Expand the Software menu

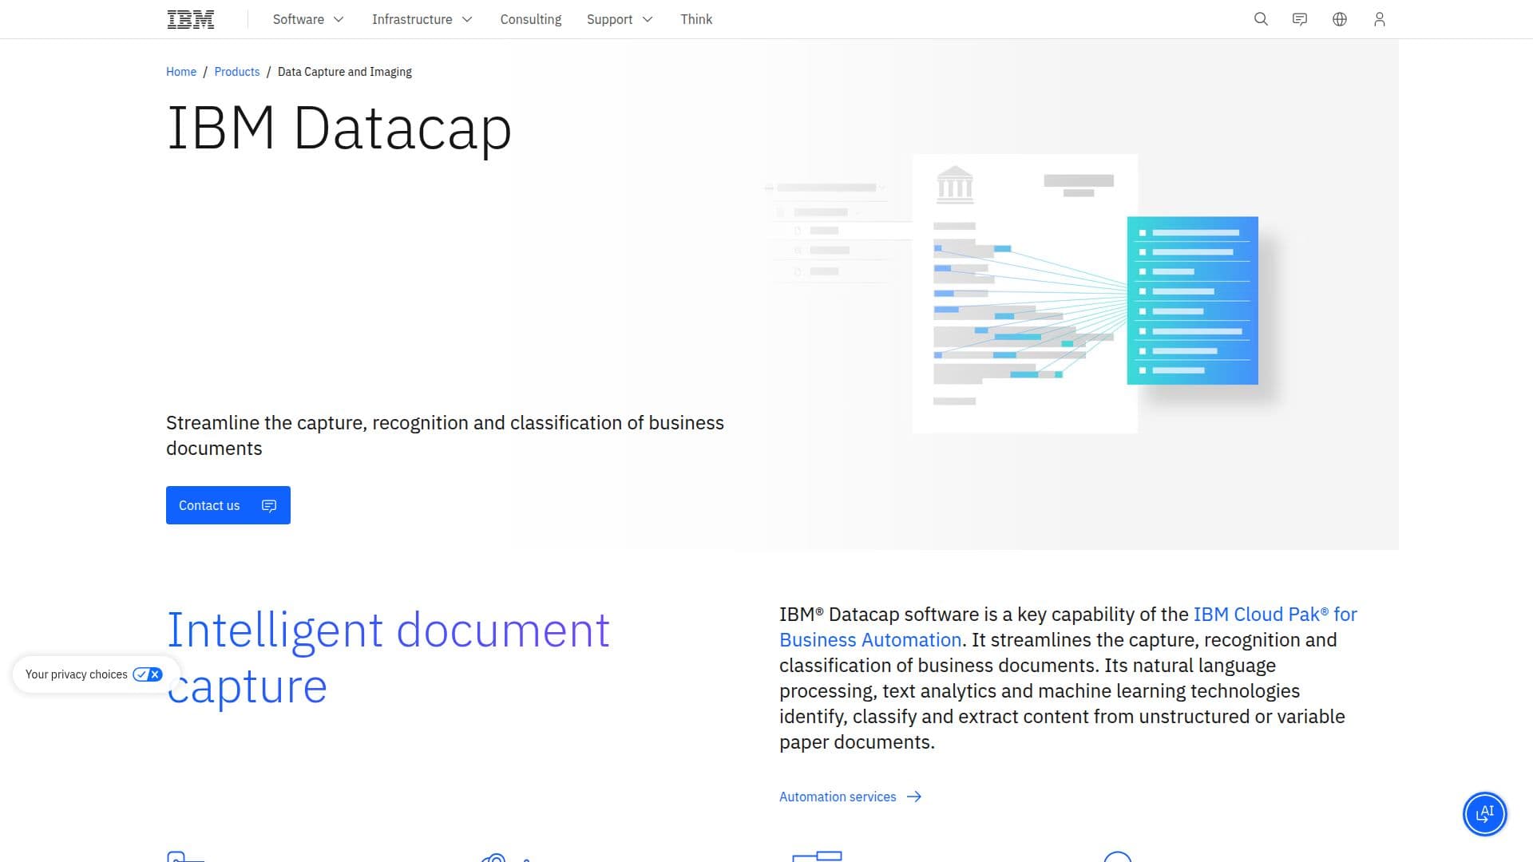308,19
